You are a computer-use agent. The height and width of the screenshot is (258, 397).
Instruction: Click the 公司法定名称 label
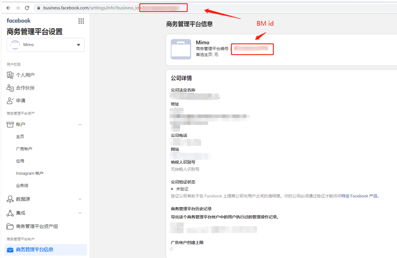[x=183, y=90]
